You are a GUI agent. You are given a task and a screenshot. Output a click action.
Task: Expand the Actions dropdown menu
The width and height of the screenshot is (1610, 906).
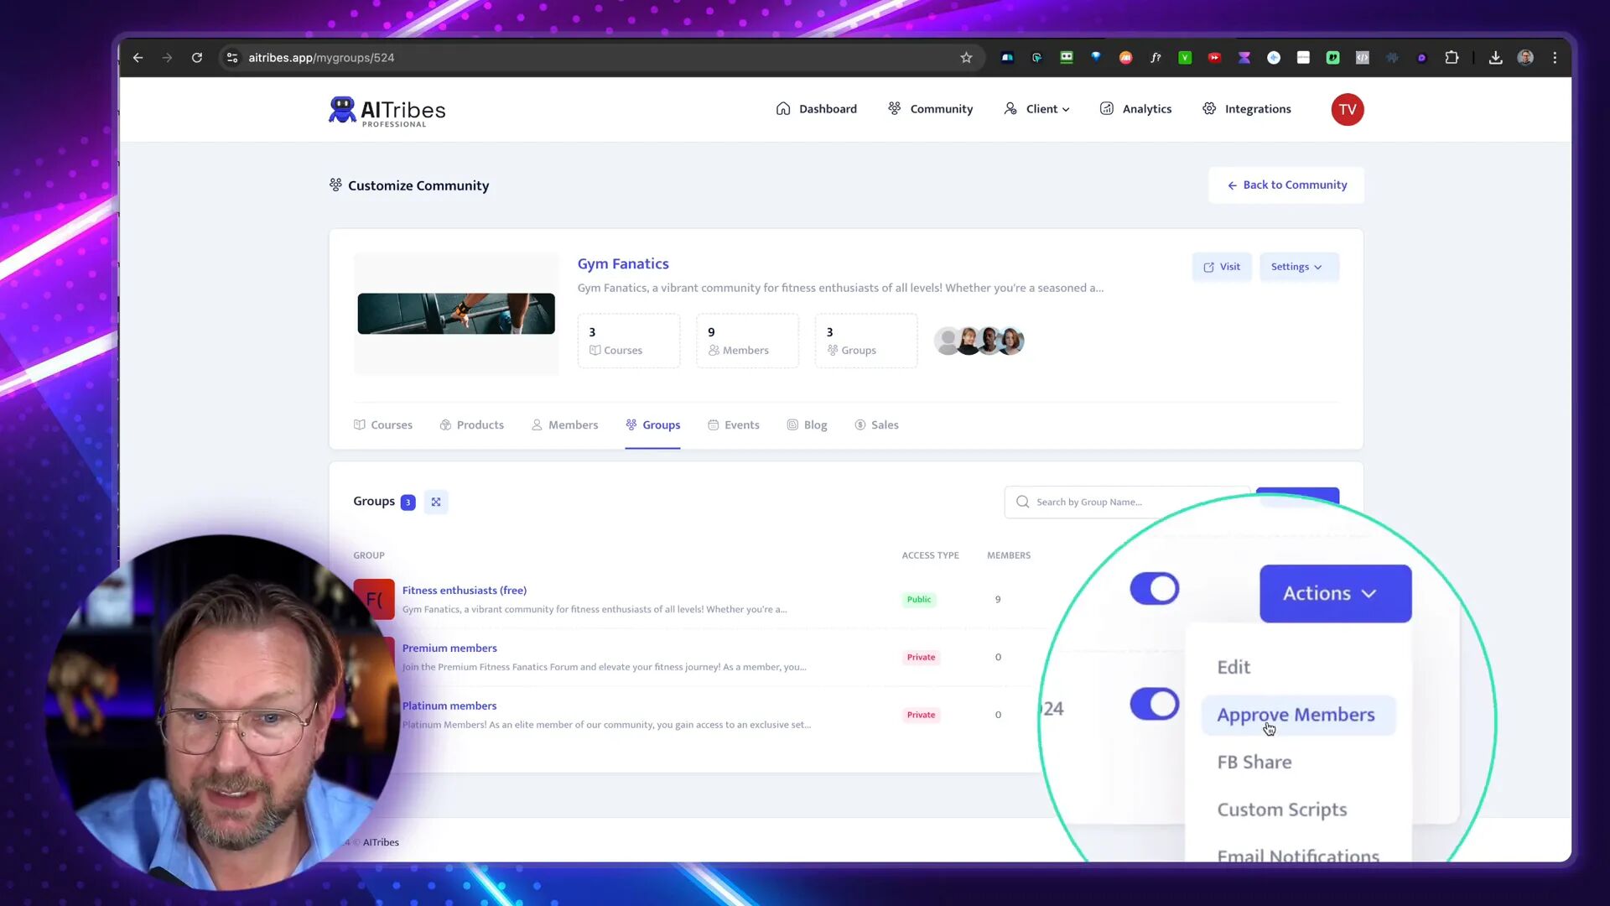(1332, 591)
